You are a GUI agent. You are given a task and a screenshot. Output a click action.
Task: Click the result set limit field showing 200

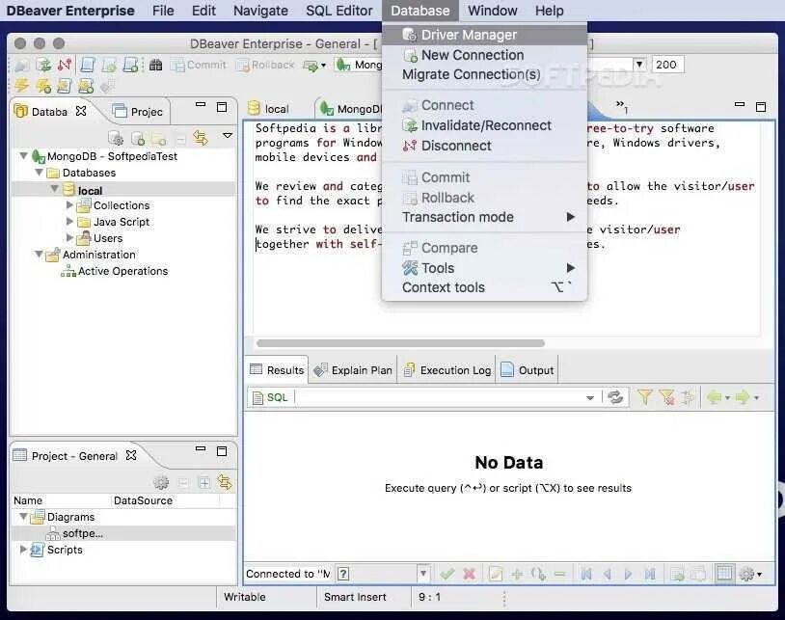tap(666, 65)
